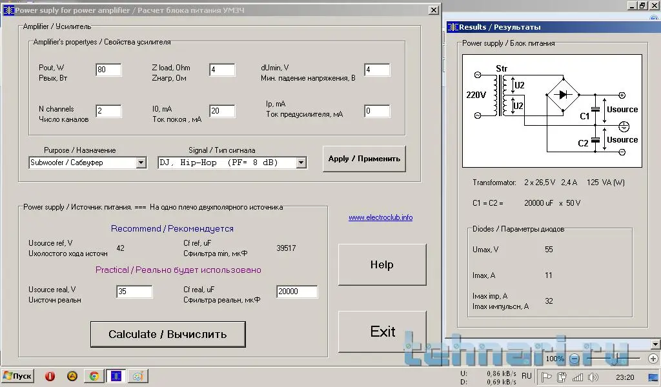Click the 23:20 taskbar clock

pyautogui.click(x=625, y=377)
